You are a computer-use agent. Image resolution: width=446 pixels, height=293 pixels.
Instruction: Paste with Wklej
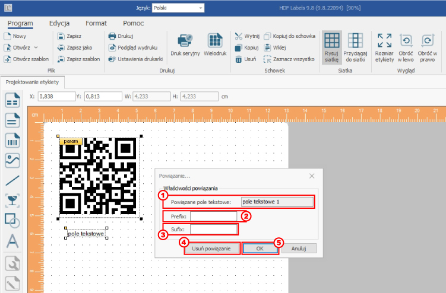[x=274, y=47]
